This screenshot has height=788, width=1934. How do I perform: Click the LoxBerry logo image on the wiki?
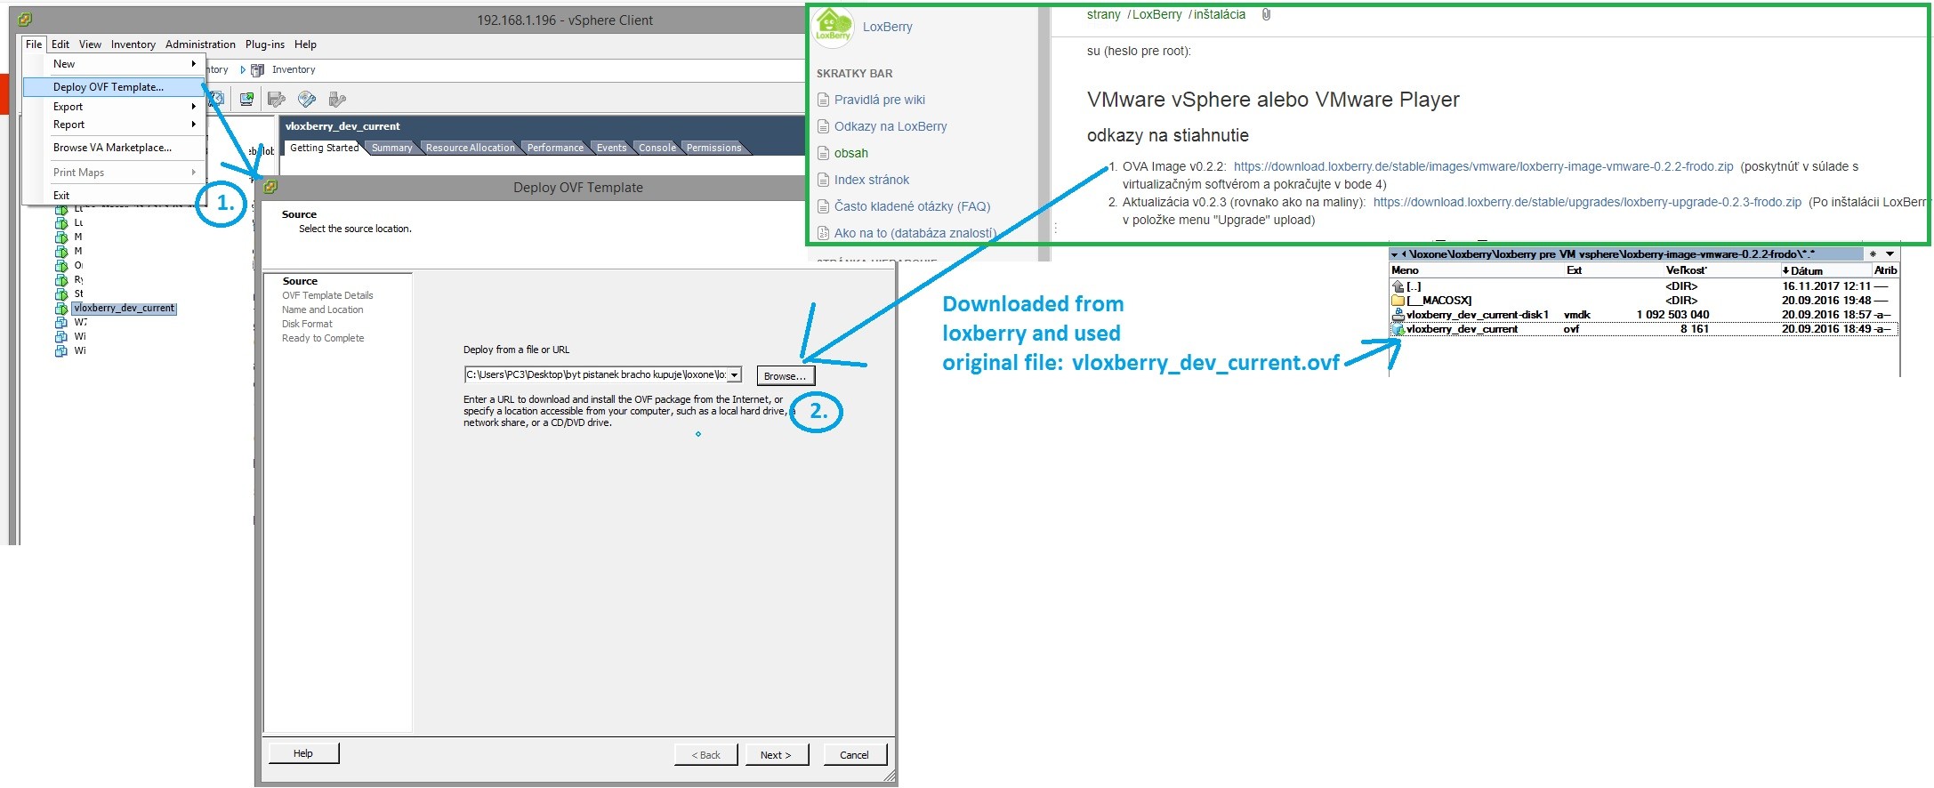[x=834, y=27]
